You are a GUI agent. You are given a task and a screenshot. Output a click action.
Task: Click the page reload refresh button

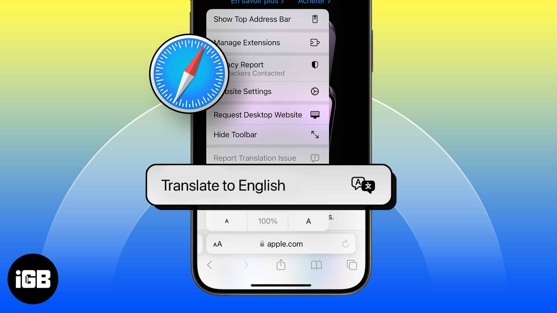click(345, 244)
